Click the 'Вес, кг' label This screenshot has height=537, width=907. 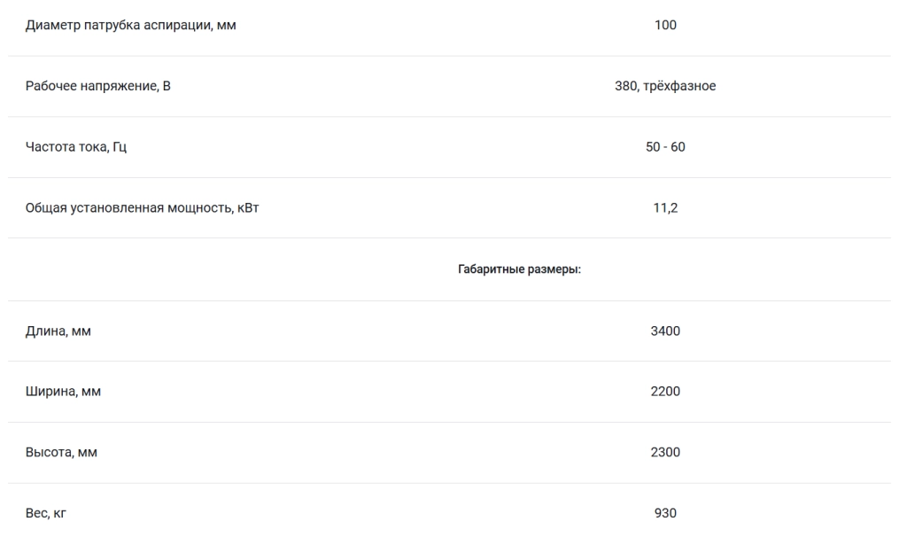(46, 513)
